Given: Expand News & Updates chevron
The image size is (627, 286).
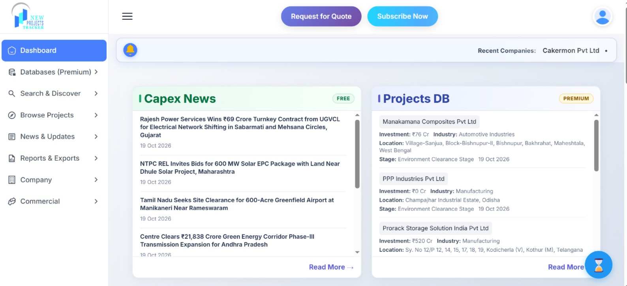Looking at the screenshot, I should tap(96, 137).
